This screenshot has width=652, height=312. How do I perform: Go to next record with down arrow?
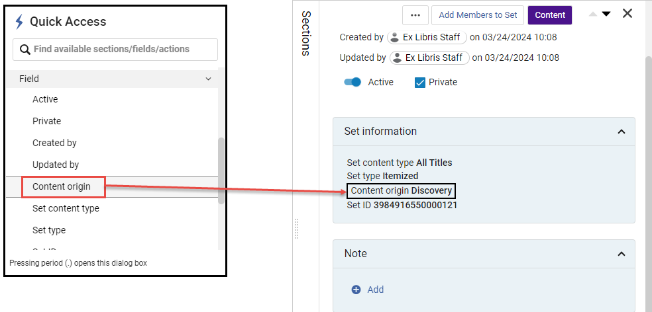click(606, 15)
